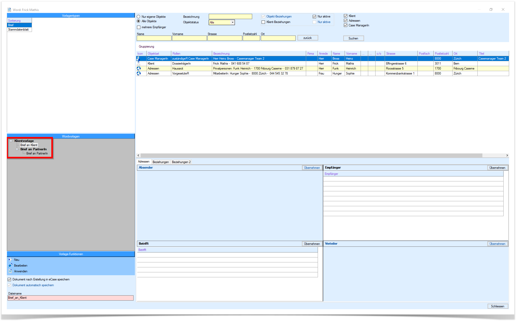Sort by the Bezeichnung column header
The width and height of the screenshot is (518, 322).
259,54
